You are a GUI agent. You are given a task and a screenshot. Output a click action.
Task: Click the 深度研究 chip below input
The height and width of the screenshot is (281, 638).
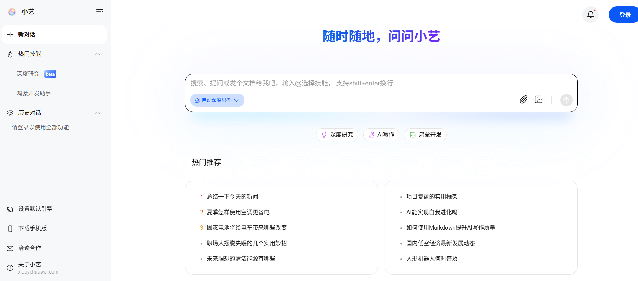tap(337, 135)
